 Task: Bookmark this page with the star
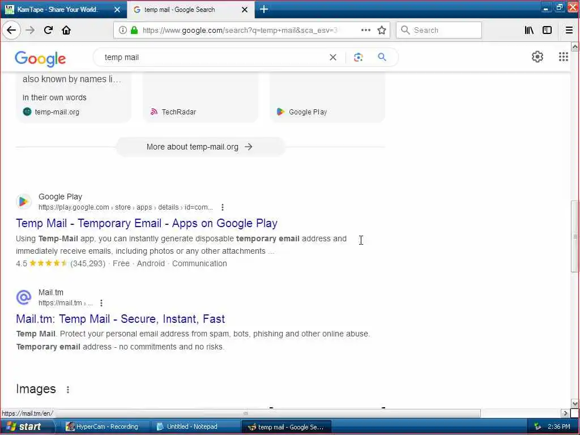pos(382,31)
